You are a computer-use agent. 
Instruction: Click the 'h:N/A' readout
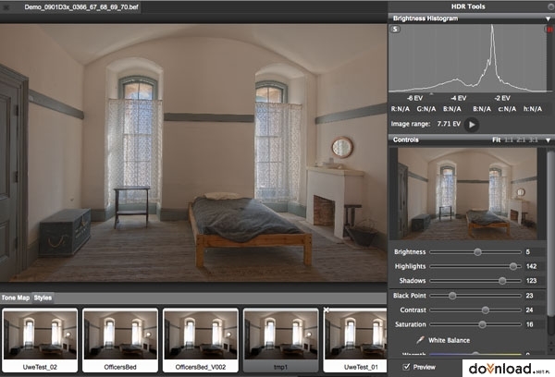pyautogui.click(x=533, y=109)
